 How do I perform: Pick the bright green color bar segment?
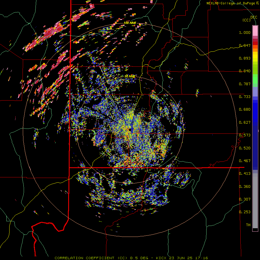[255, 79]
